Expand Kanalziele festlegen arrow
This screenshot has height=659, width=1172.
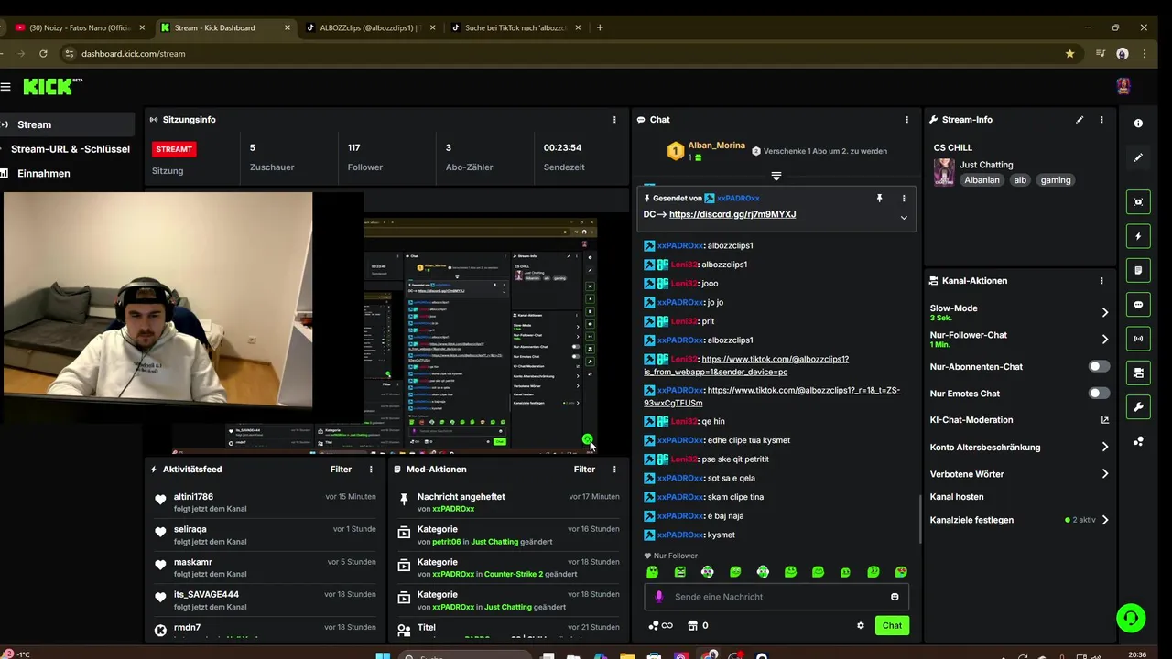(1104, 520)
